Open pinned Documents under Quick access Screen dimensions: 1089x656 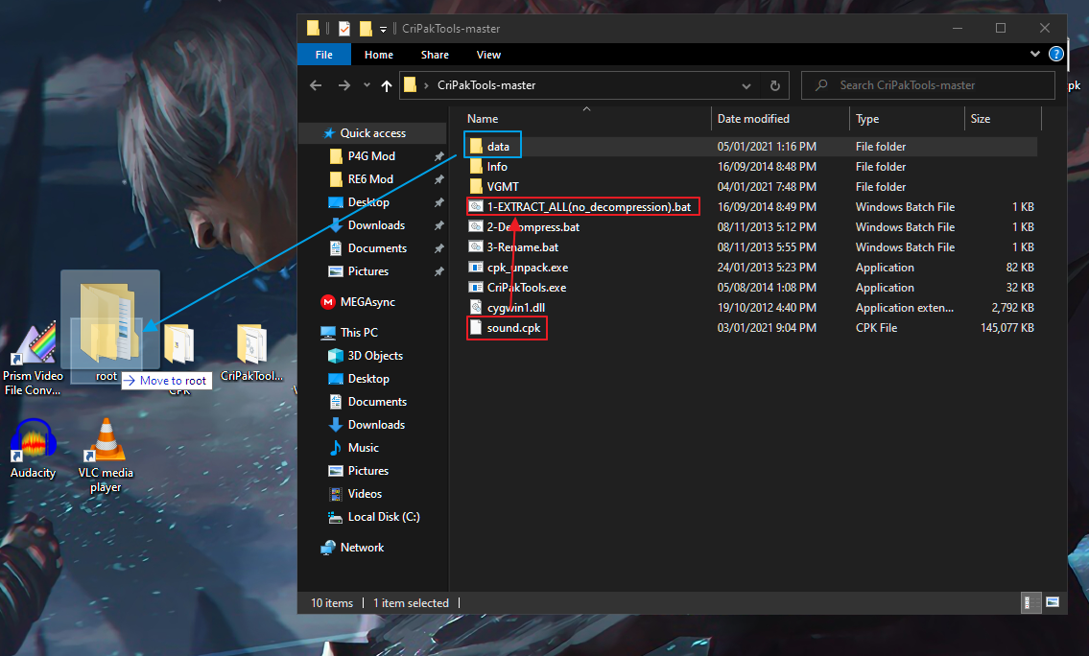(x=377, y=247)
